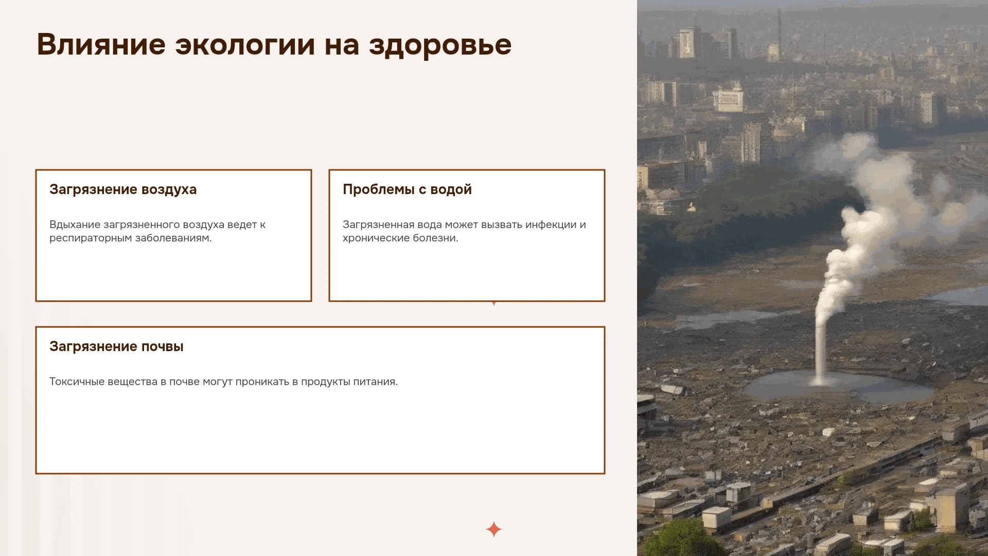988x556 pixels.
Task: Click the word "здоровье" in the title
Action: coord(440,45)
